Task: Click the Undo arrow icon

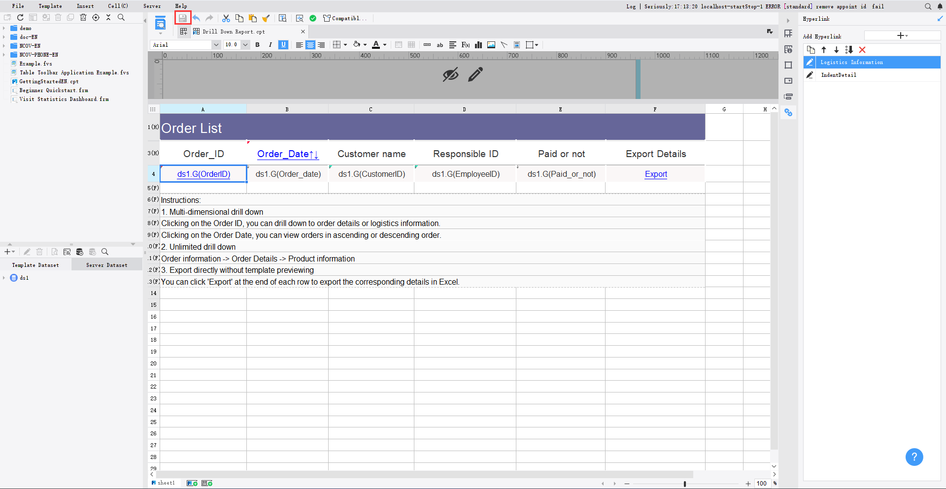Action: 197,18
